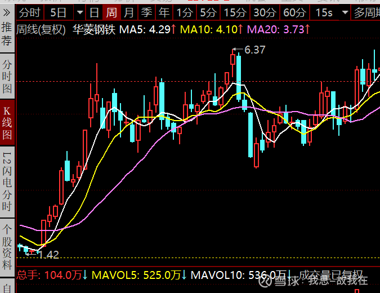Click the 成交量已复权 label
This screenshot has height=293, width=380.
(x=331, y=275)
